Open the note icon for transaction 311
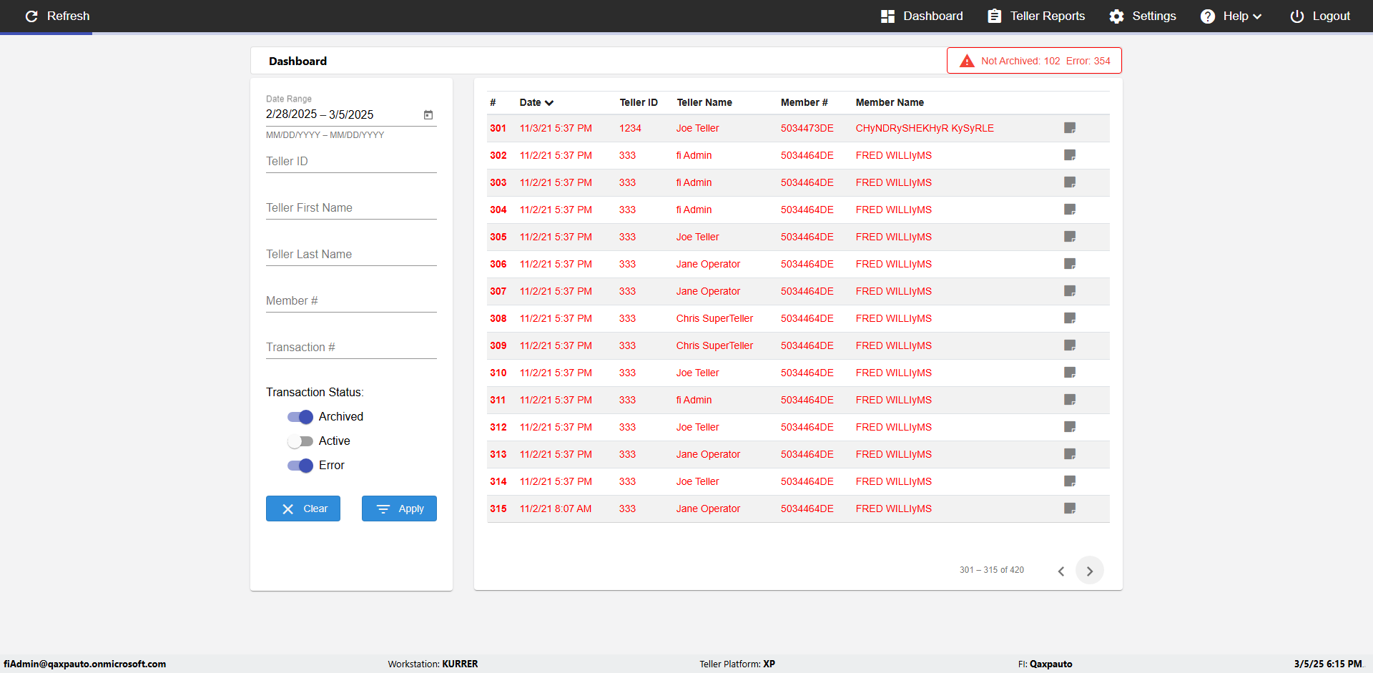The image size is (1373, 673). (x=1070, y=400)
